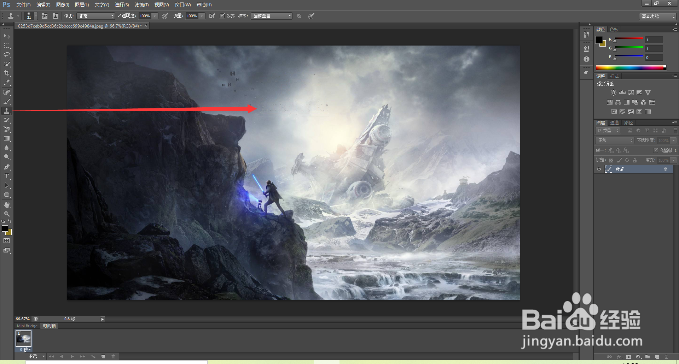The width and height of the screenshot is (679, 364).
Task: Create a new layer from Layers panel footer
Action: pos(657,357)
